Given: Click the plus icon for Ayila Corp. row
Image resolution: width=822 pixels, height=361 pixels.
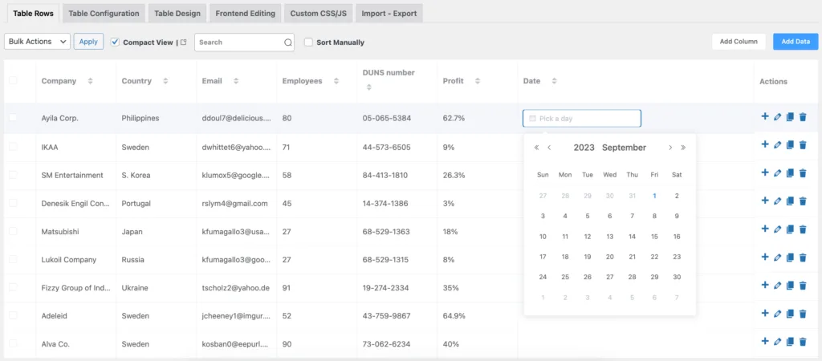Looking at the screenshot, I should (764, 116).
